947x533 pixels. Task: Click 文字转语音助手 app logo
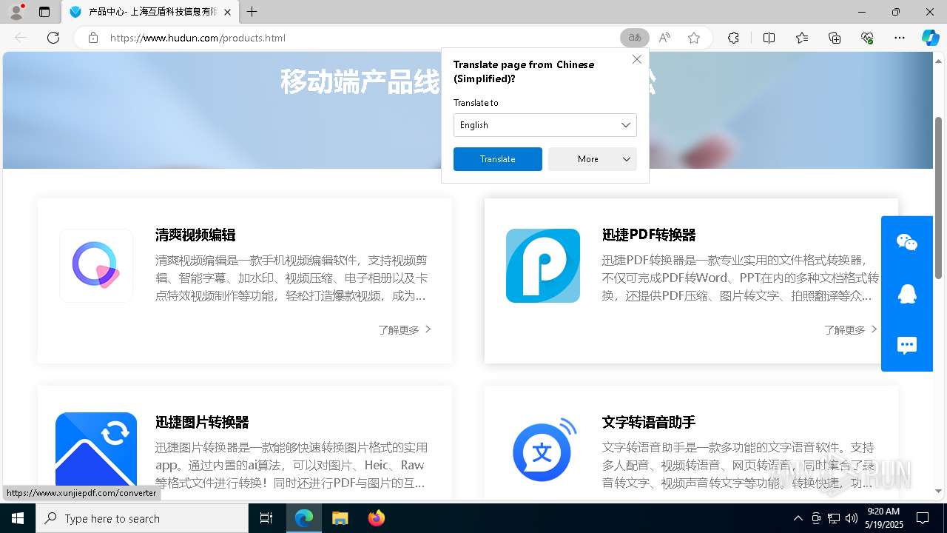pos(543,449)
